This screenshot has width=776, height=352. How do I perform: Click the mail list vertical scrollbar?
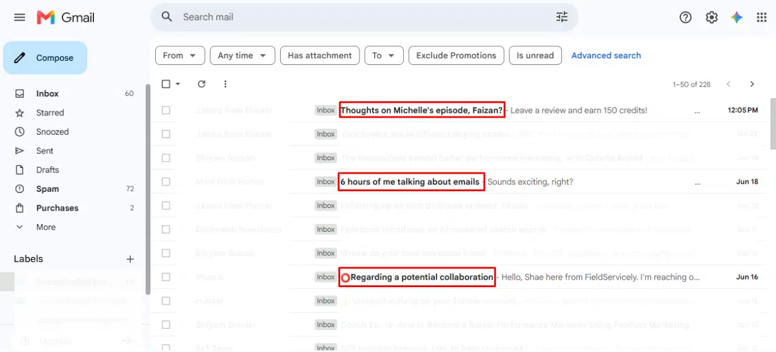[x=772, y=124]
